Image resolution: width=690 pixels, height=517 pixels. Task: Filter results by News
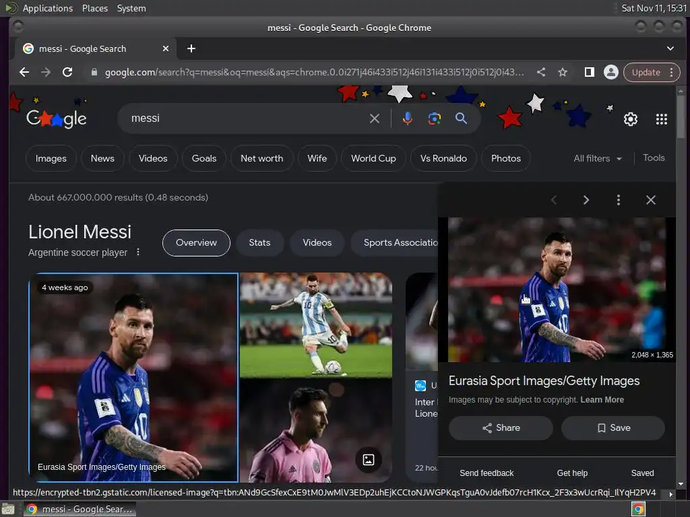[102, 158]
